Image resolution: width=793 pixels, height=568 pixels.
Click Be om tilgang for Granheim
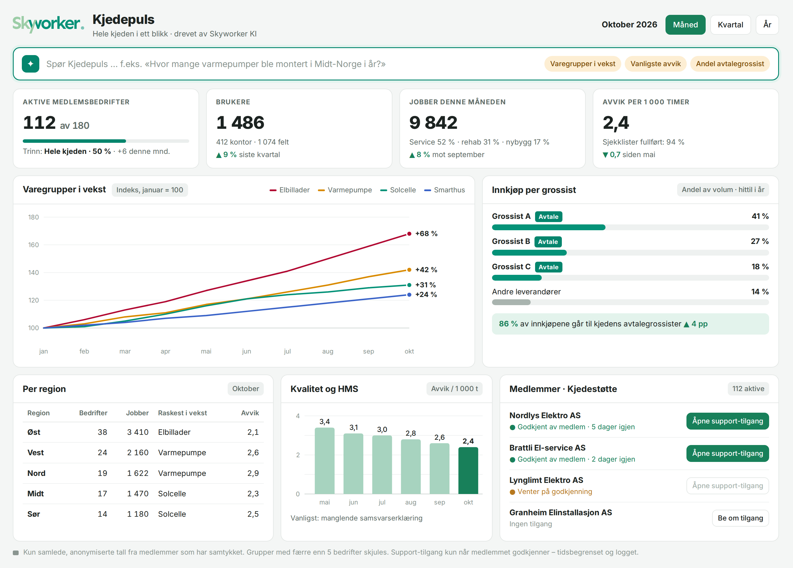click(x=740, y=518)
